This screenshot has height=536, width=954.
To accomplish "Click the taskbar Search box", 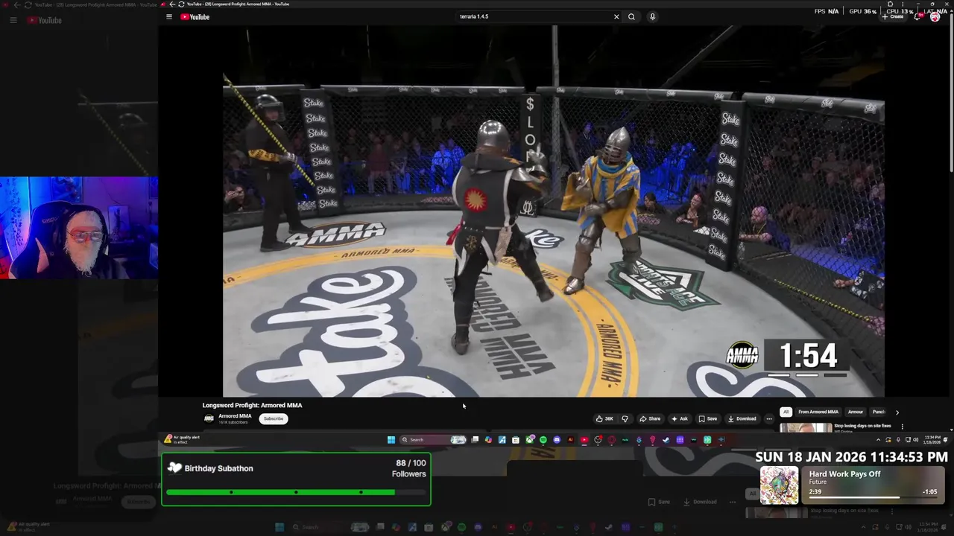I will tap(433, 439).
